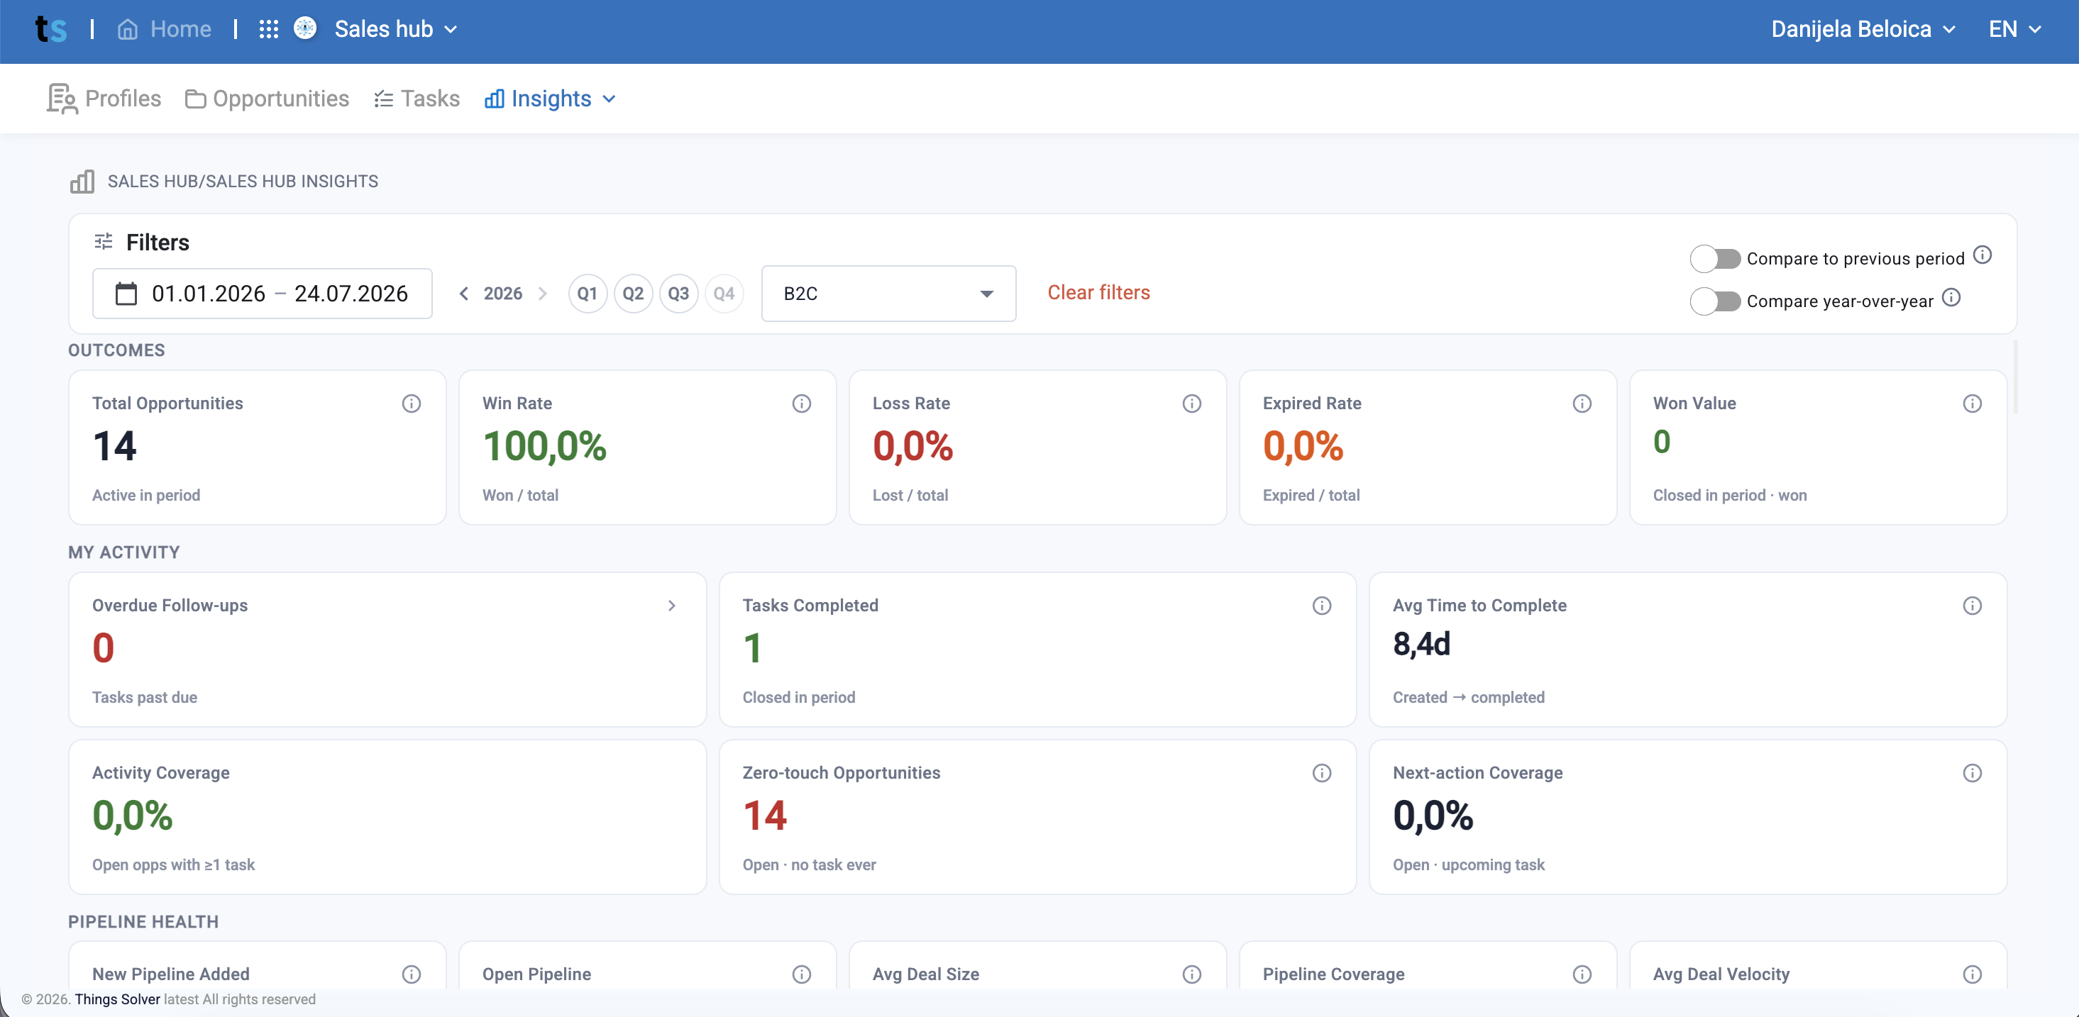Show info for Avg Time to Complete
This screenshot has height=1017, width=2079.
pos(1972,606)
